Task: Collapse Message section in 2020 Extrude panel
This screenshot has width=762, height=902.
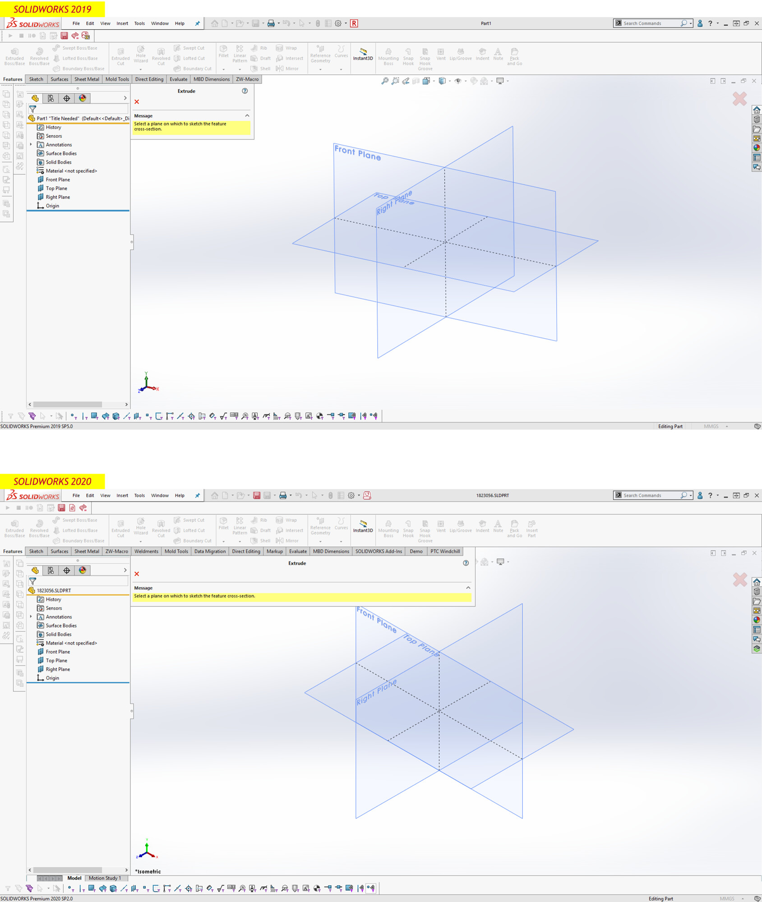Action: click(468, 588)
